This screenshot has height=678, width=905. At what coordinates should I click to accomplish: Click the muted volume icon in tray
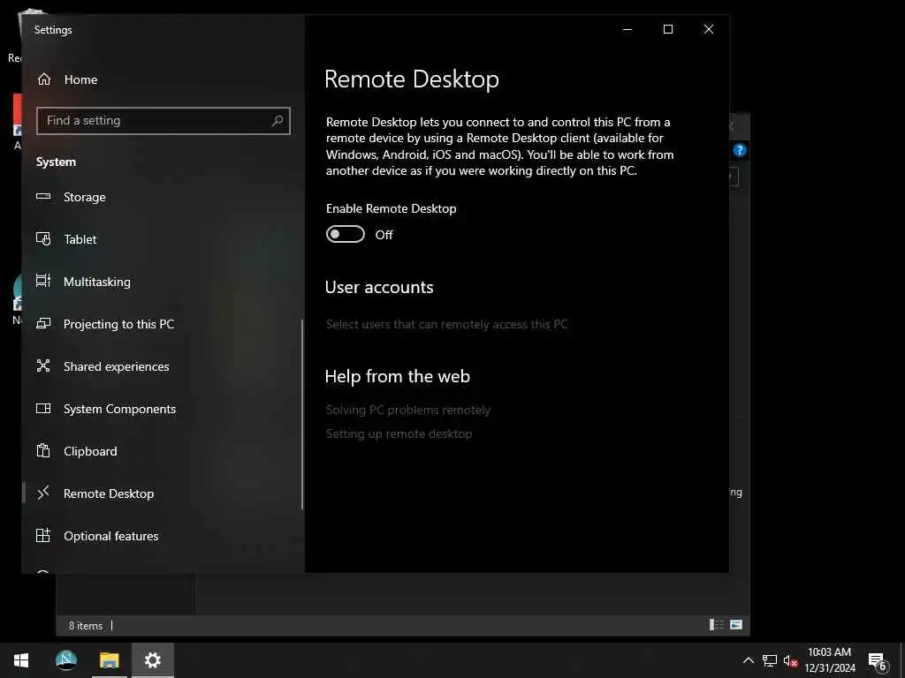pyautogui.click(x=791, y=660)
